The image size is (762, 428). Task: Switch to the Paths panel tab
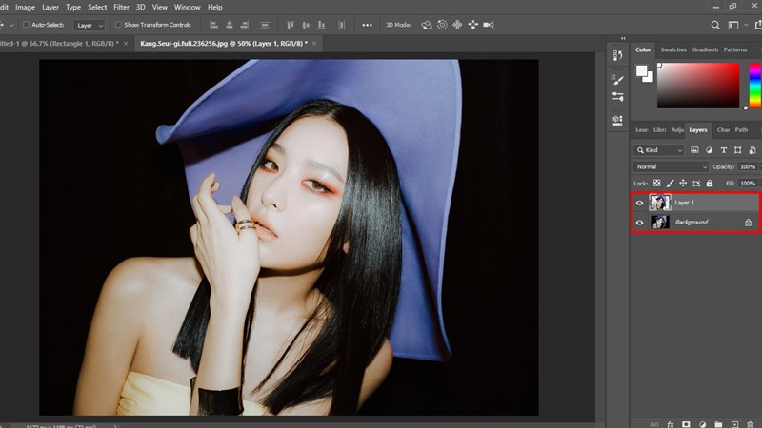[741, 130]
